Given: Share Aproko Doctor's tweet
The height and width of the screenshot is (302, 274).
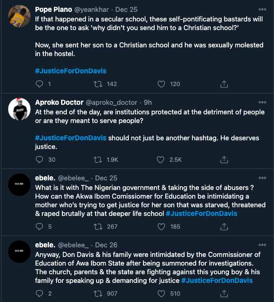Looking at the screenshot, I should pyautogui.click(x=224, y=159).
